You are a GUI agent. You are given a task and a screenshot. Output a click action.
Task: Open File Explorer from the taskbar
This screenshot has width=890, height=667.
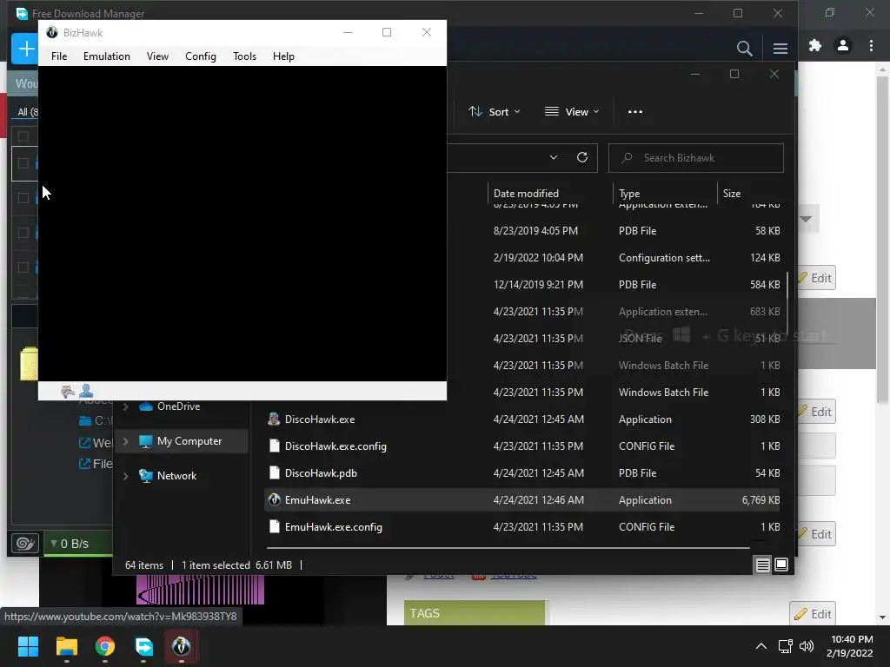click(x=66, y=646)
